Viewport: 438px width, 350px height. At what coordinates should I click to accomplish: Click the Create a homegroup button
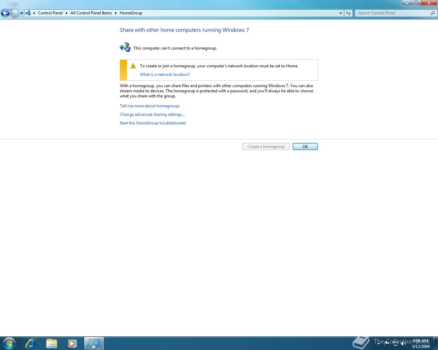pyautogui.click(x=266, y=146)
